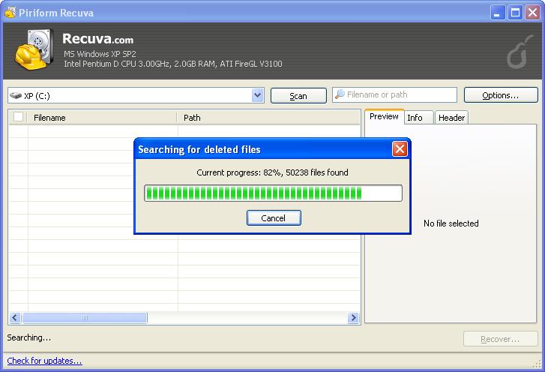545x372 pixels.
Task: Click the magnifier icon in search box
Action: [340, 94]
